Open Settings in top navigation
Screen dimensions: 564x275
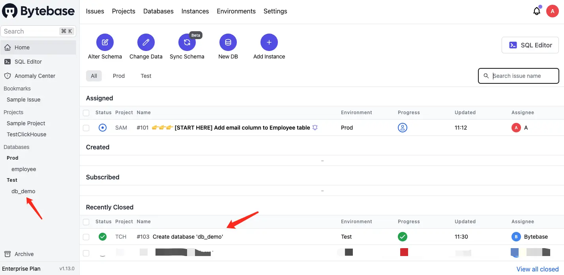click(275, 11)
